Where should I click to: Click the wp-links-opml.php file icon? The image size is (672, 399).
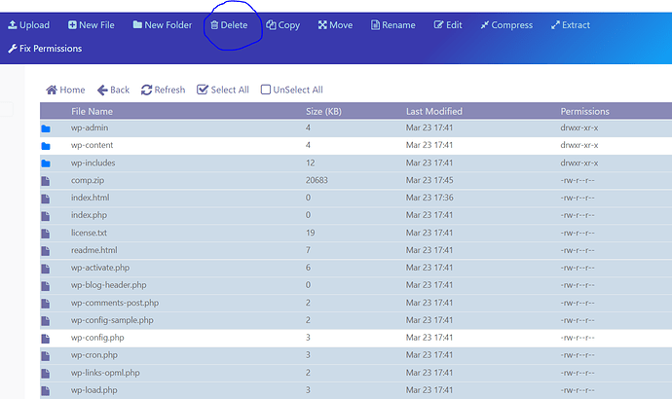[46, 374]
